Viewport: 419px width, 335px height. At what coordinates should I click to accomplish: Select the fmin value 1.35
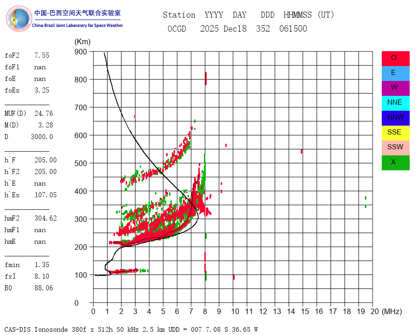tap(42, 265)
